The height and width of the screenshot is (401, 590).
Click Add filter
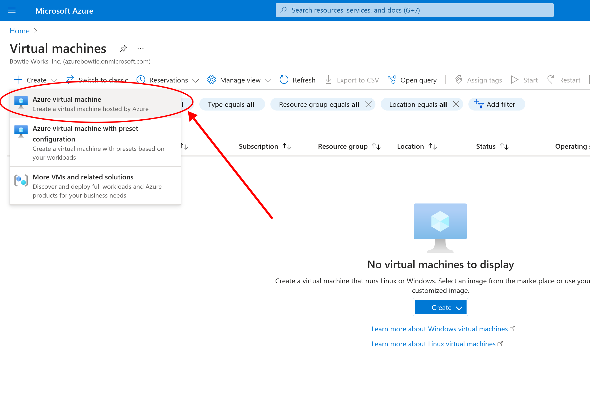pos(496,104)
